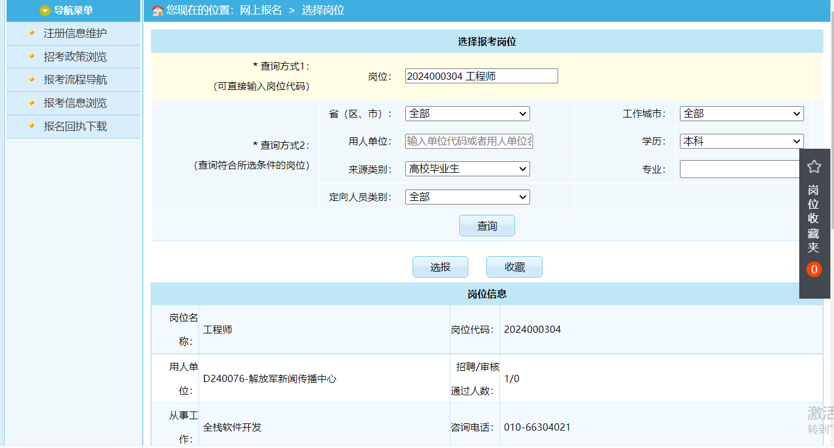834x448 pixels.
Task: Open the 岗位收藏夹 star icon panel
Action: pos(814,166)
